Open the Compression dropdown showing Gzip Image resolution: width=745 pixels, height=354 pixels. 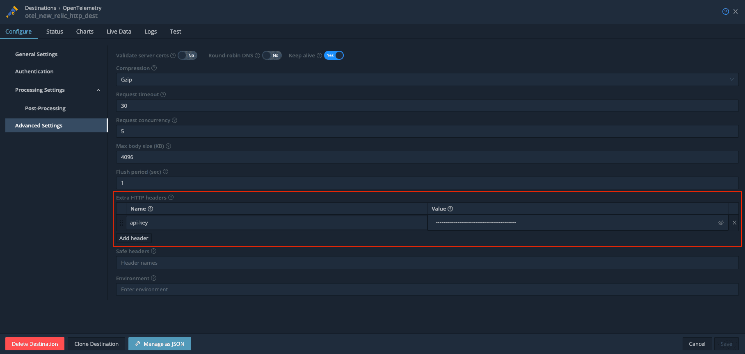(427, 79)
